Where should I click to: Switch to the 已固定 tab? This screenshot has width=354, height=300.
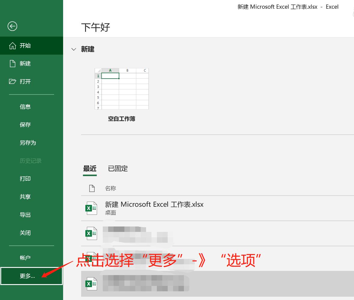pyautogui.click(x=117, y=168)
